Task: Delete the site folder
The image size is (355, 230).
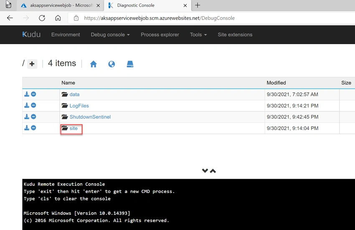Action: click(33, 128)
